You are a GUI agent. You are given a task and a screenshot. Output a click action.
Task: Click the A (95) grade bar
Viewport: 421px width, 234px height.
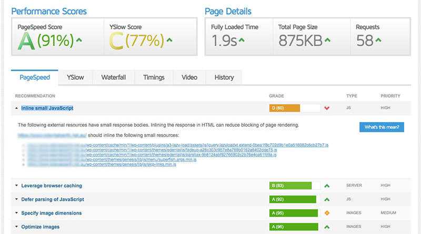coord(295,213)
